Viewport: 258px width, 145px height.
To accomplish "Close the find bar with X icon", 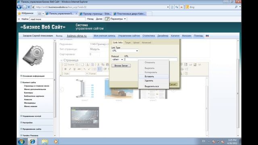I will tap(19, 19).
